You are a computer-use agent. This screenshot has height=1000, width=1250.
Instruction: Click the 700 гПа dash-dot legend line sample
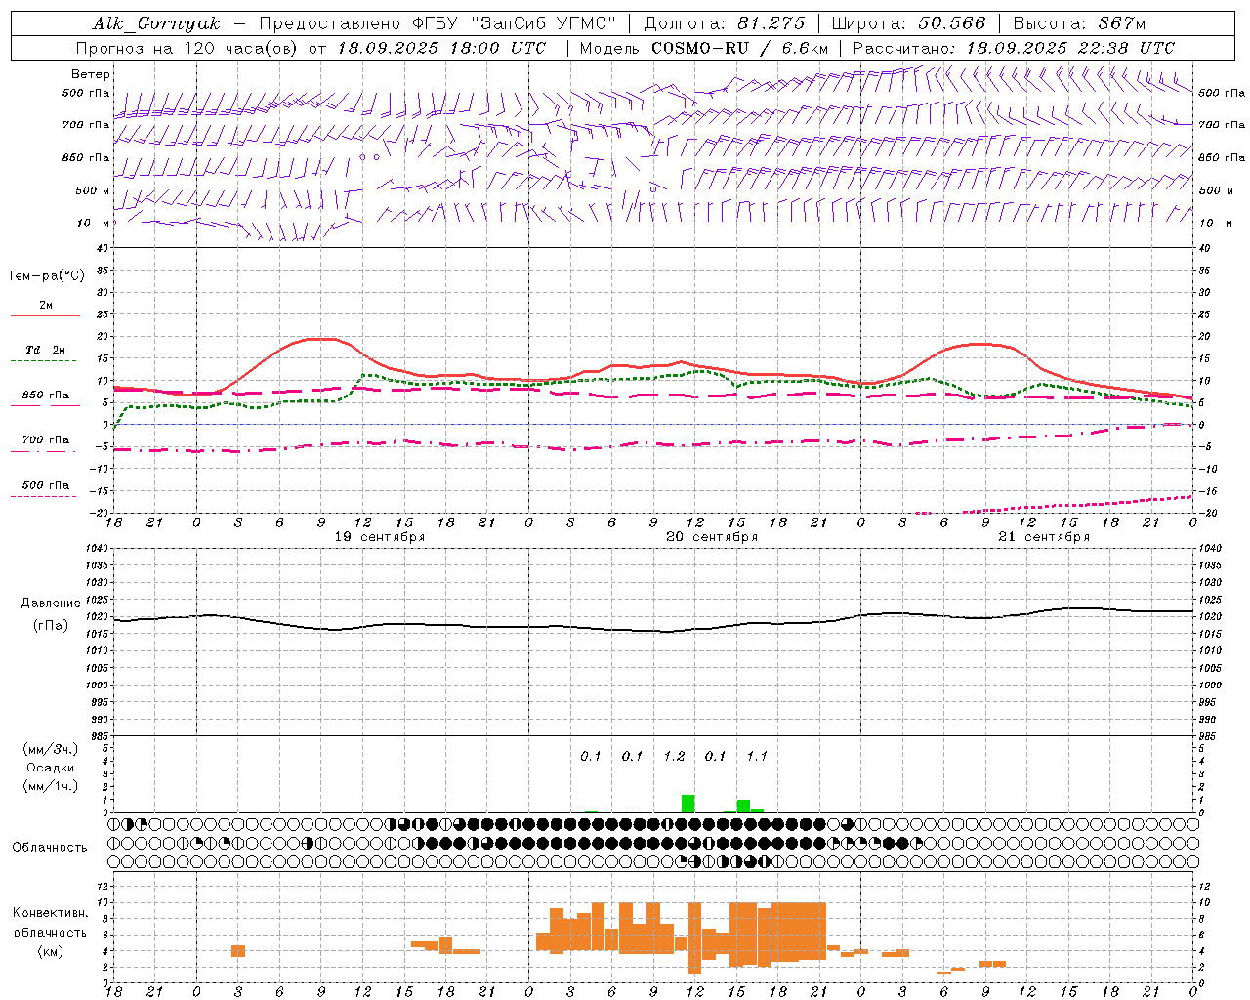point(44,452)
